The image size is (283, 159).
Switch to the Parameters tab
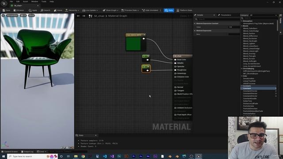pos(226,15)
